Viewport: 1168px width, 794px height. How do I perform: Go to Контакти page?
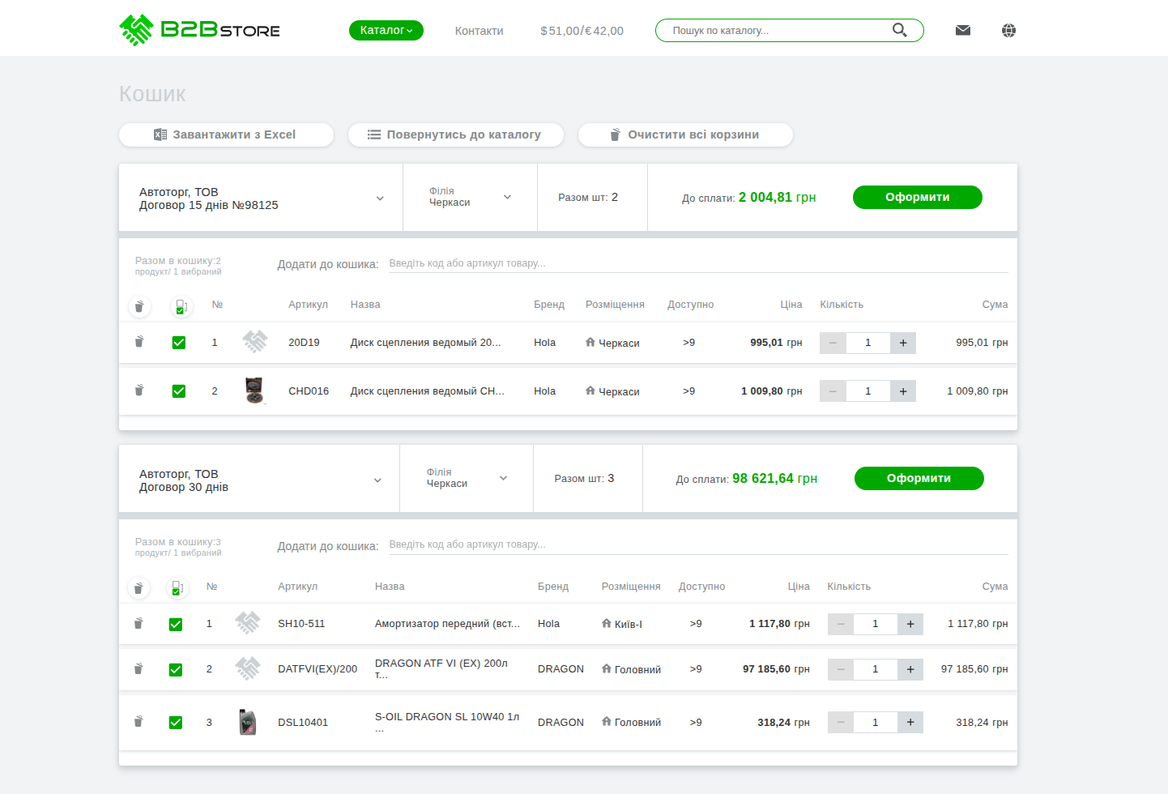point(479,31)
